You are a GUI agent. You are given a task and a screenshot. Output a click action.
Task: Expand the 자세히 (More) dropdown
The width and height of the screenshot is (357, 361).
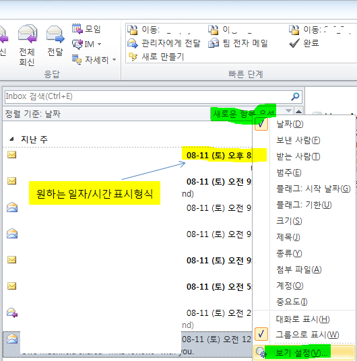115,60
